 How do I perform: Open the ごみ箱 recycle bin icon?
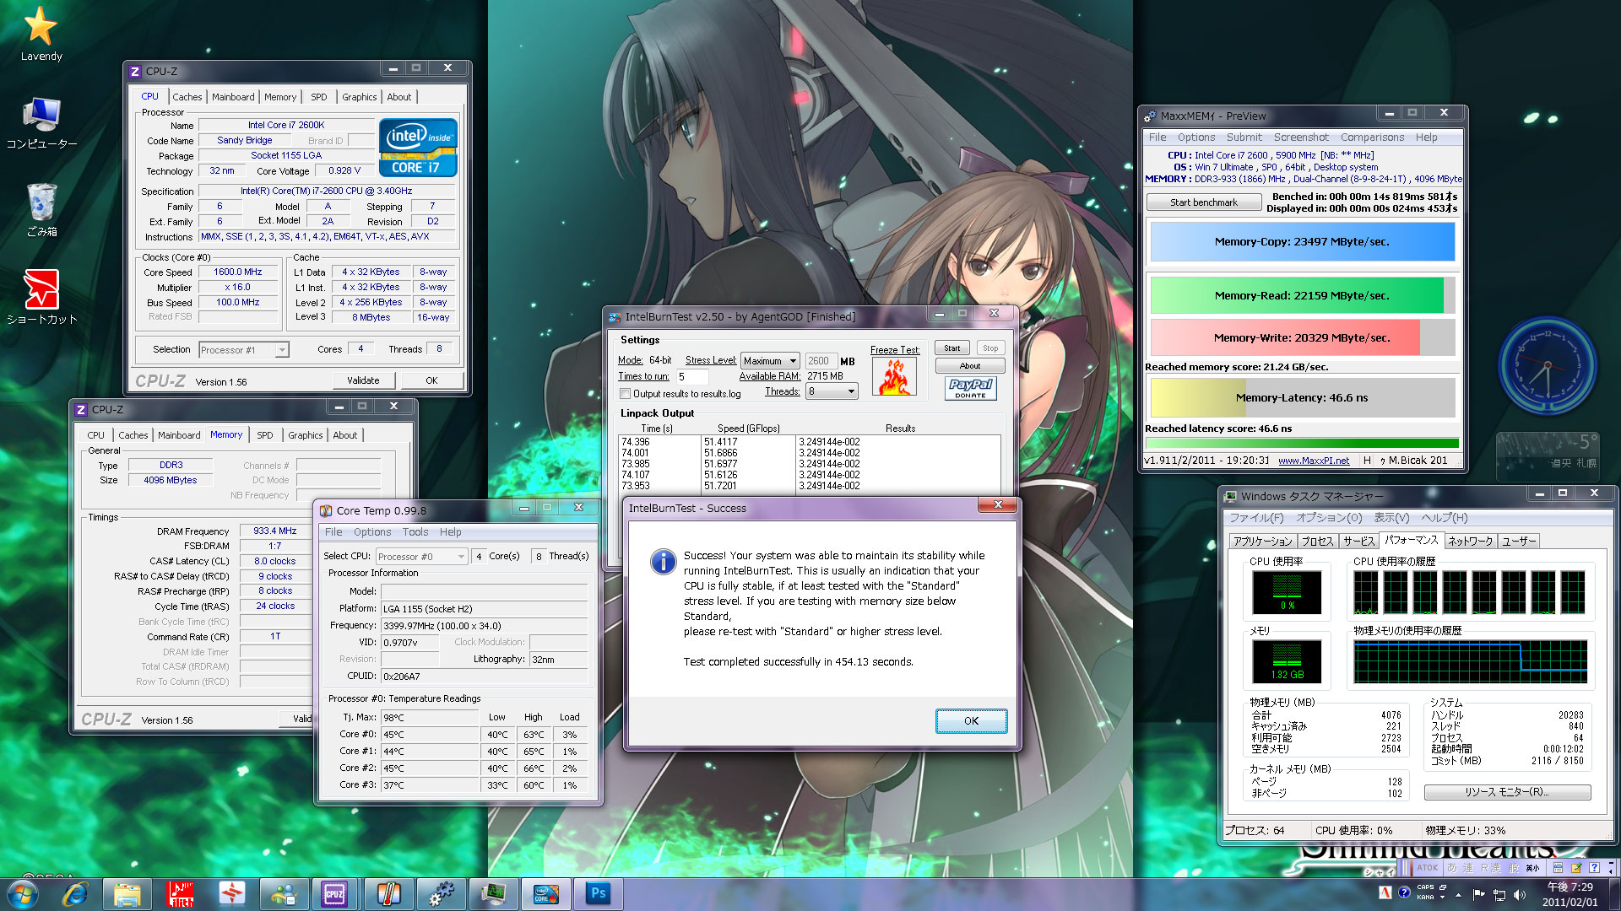pos(41,210)
